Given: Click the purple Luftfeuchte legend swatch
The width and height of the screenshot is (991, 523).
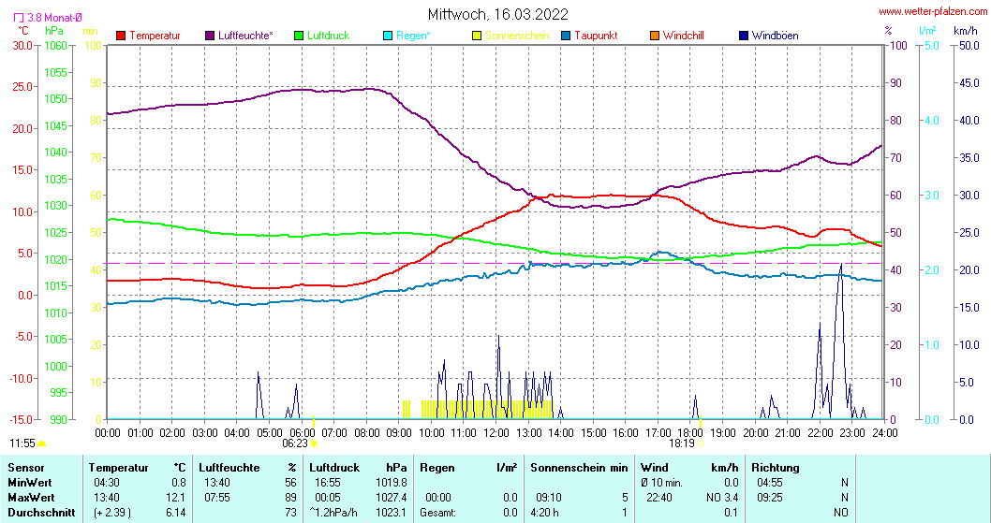Looking at the screenshot, I should (x=210, y=36).
